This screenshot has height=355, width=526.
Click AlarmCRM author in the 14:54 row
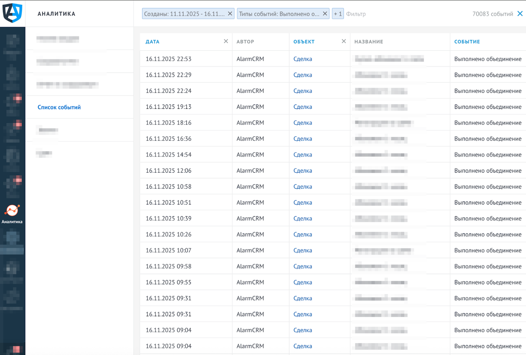pyautogui.click(x=250, y=155)
